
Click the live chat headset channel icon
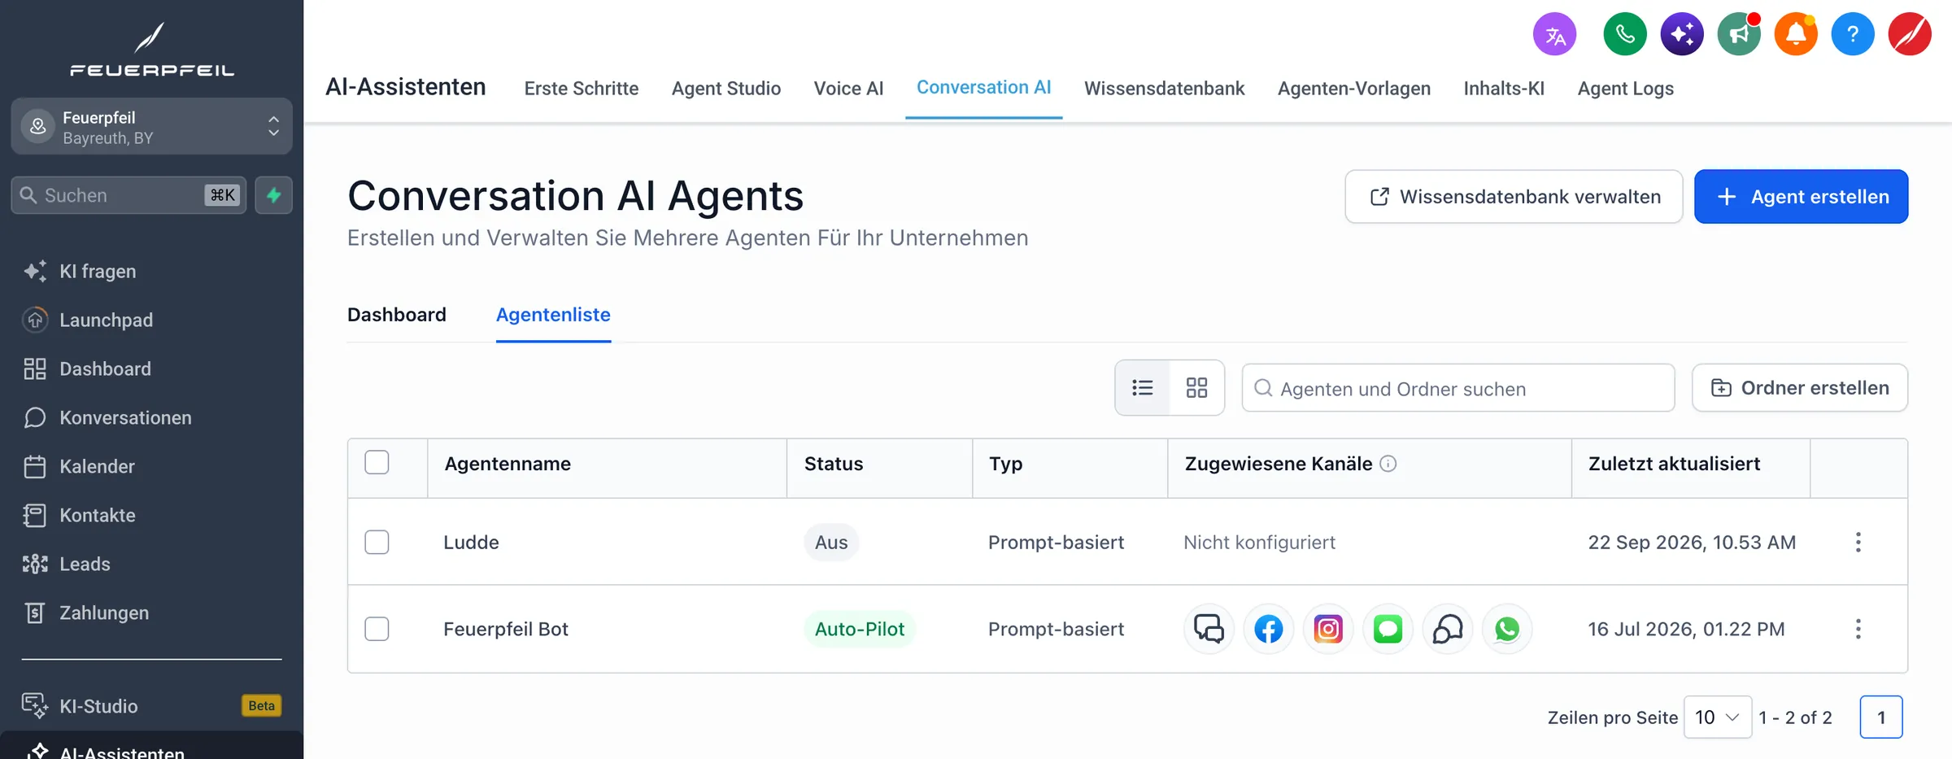(1448, 629)
